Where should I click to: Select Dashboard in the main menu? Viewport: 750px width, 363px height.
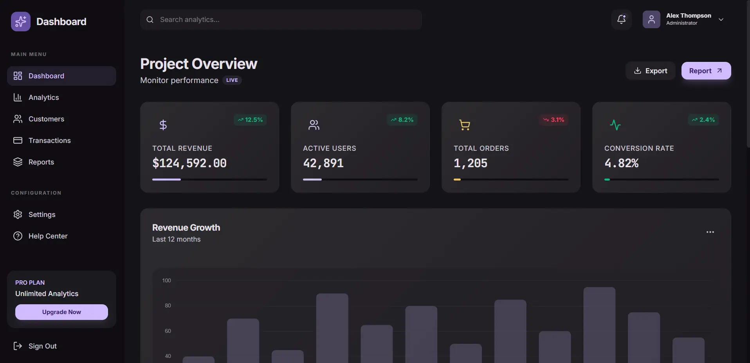click(x=61, y=76)
